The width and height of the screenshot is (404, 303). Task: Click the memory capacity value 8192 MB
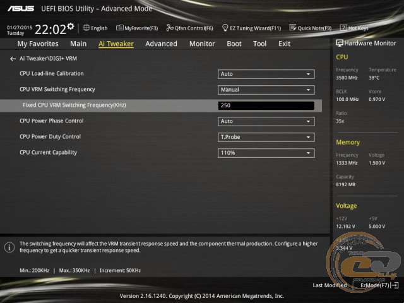(x=345, y=184)
